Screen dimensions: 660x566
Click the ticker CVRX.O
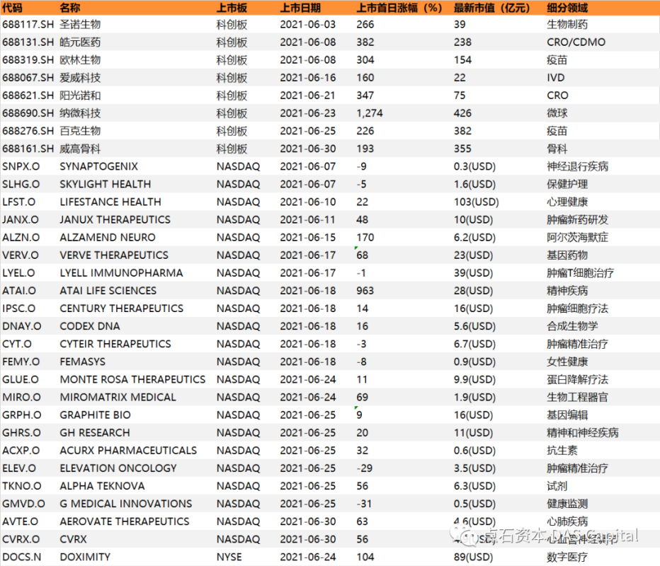pos(21,539)
